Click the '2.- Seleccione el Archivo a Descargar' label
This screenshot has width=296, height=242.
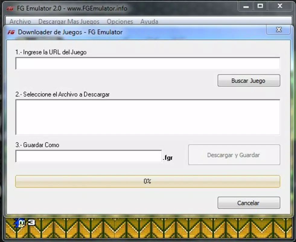click(62, 94)
